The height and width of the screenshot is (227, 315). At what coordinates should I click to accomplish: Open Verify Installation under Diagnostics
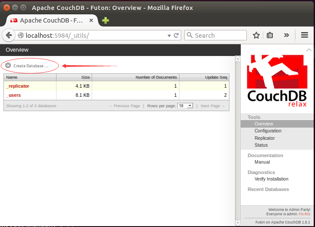(x=271, y=179)
